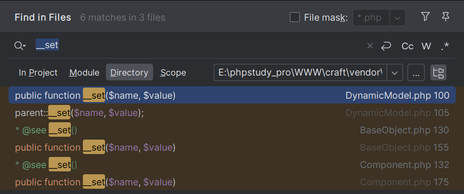Screen dimensions: 464x194
Task: Switch to the Module tab
Action: pyautogui.click(x=84, y=73)
